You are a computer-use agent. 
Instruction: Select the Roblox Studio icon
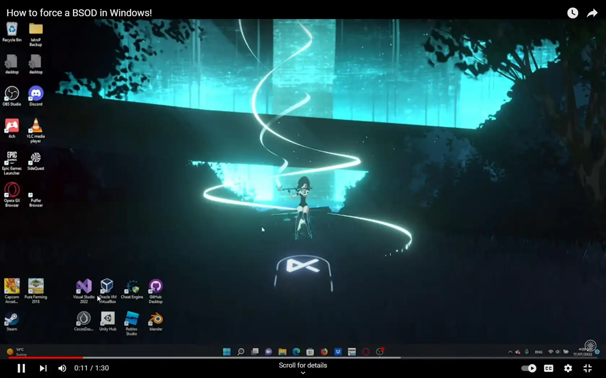tap(131, 323)
